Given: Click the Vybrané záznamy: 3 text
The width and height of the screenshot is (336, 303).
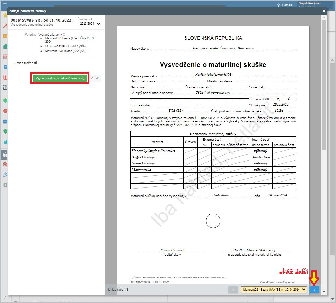Looking at the screenshot, I should [52, 35].
